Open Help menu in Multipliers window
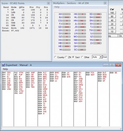Image resolution: width=123 pixels, height=131 pixels. 57,7
